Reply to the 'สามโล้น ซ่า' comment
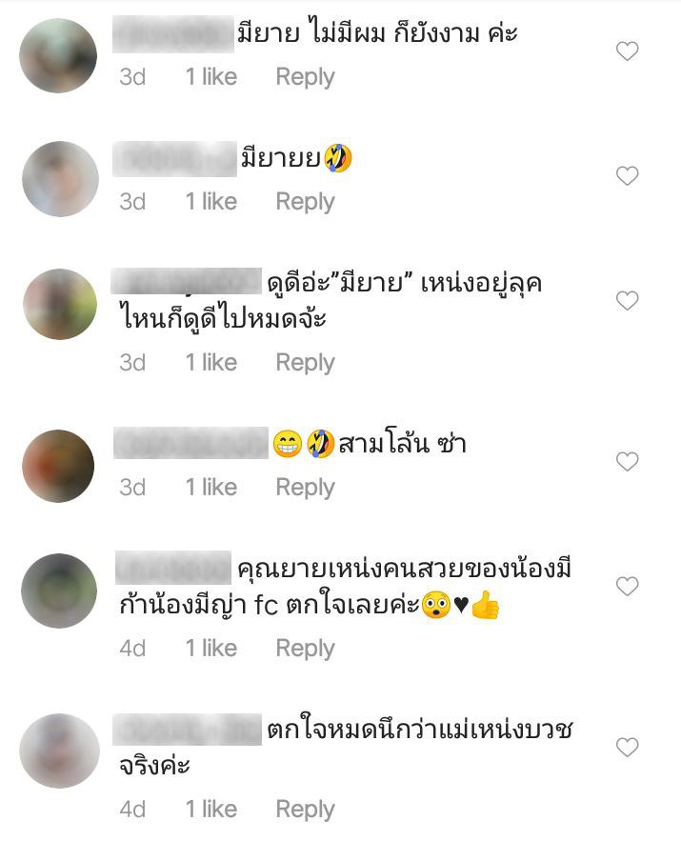 305,488
